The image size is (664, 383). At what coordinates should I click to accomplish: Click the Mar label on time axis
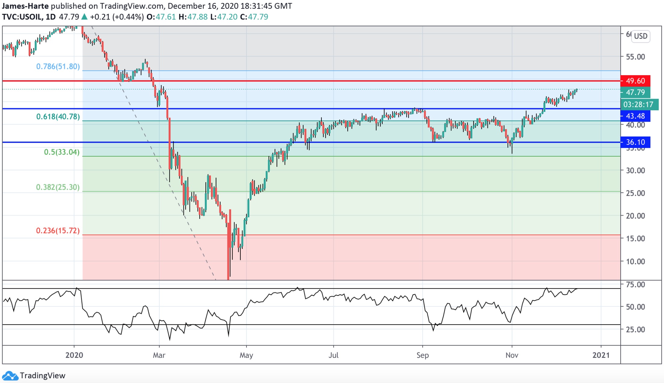point(159,355)
